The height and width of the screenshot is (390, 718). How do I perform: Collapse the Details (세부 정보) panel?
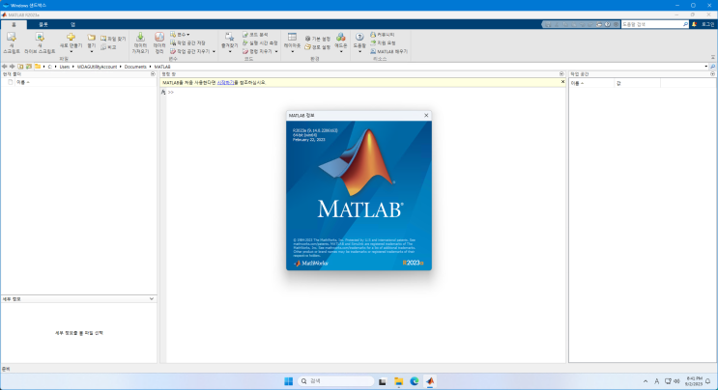(152, 299)
